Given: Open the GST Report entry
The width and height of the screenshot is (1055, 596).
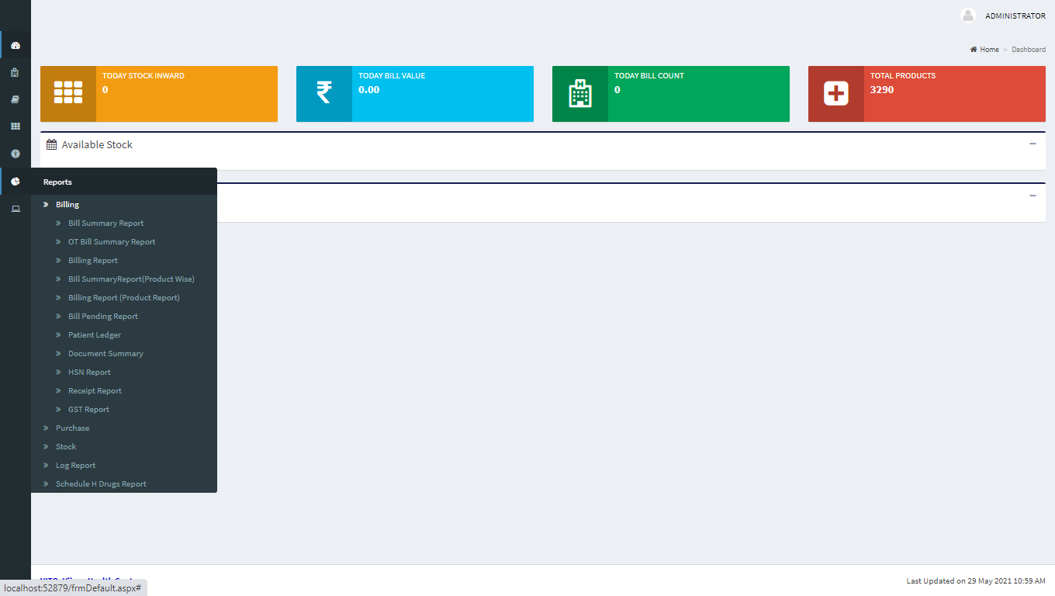Looking at the screenshot, I should [88, 409].
